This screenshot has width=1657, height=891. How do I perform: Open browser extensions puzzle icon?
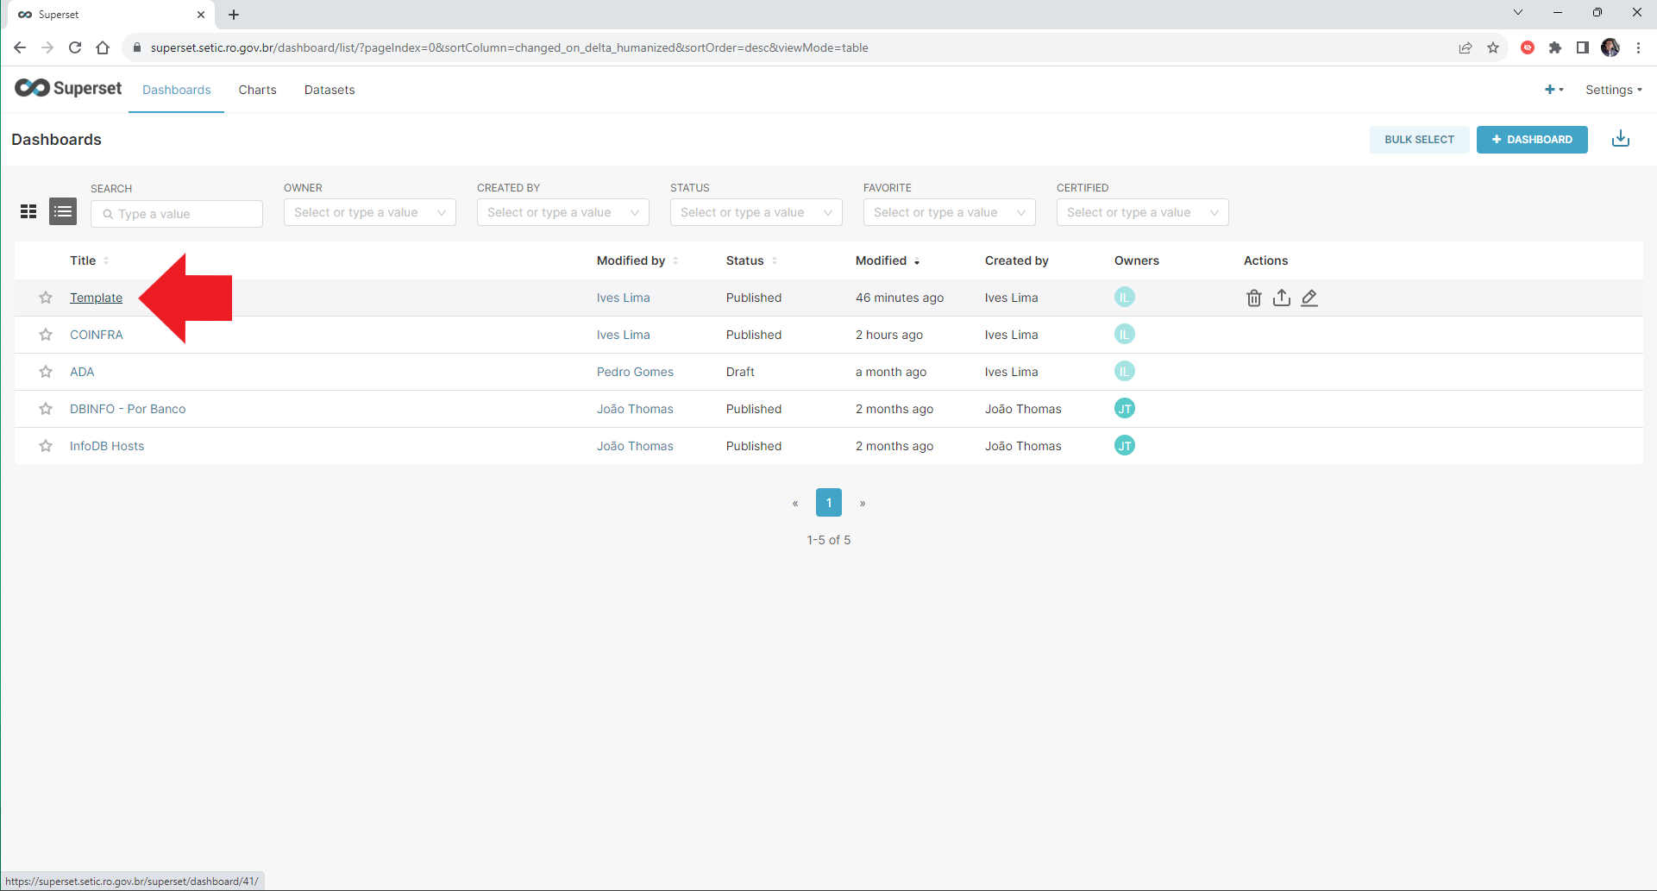click(x=1555, y=47)
